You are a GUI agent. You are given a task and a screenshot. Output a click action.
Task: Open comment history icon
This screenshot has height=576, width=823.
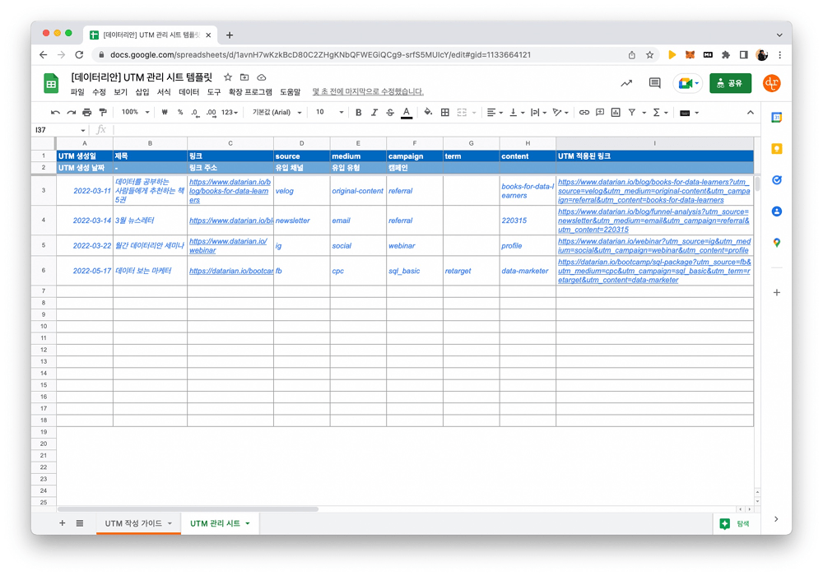[x=655, y=83]
